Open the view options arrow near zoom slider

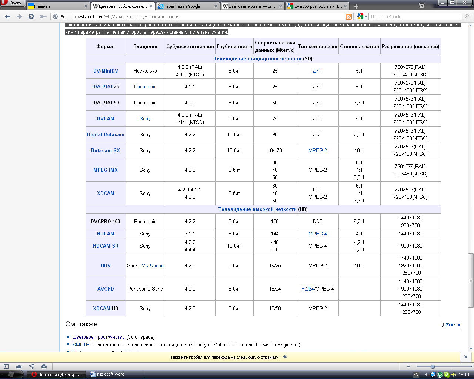(408, 366)
